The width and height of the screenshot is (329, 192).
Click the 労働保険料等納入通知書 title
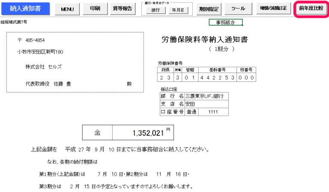click(205, 40)
